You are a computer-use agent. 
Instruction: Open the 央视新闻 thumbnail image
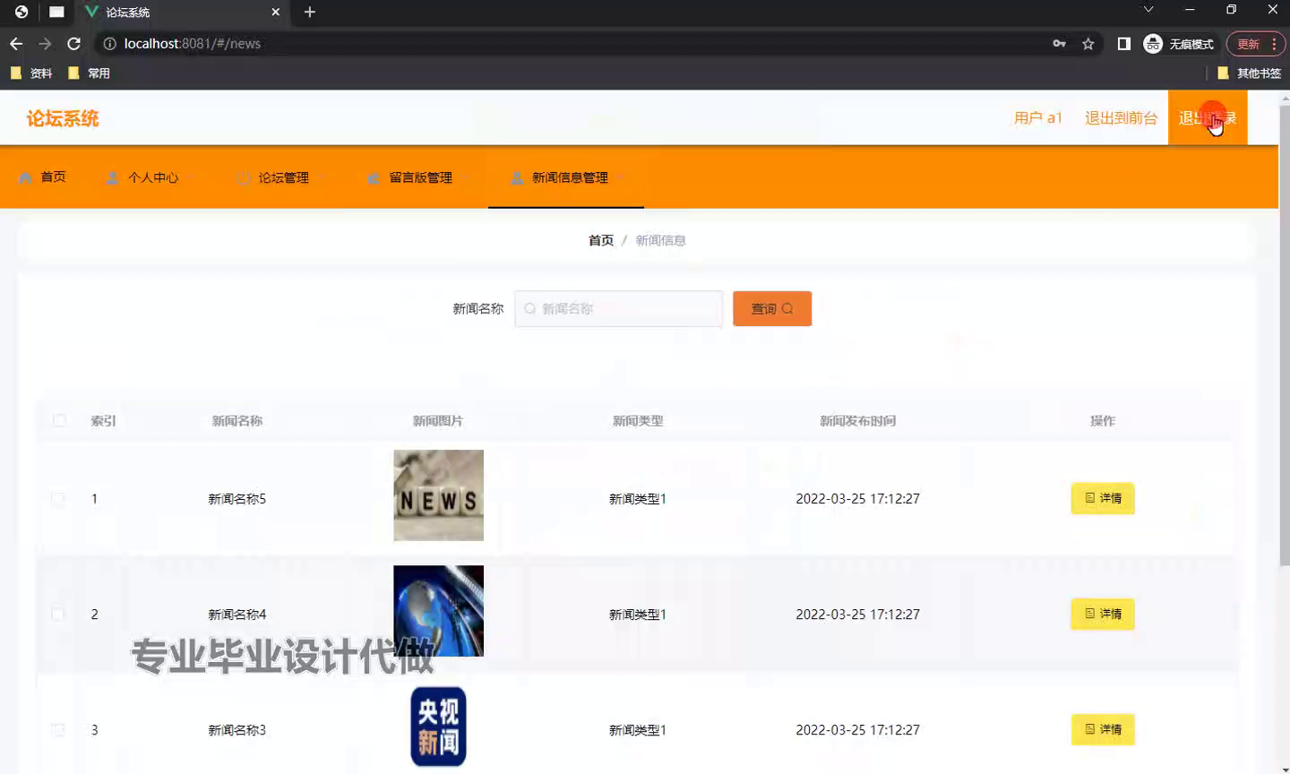coord(439,727)
